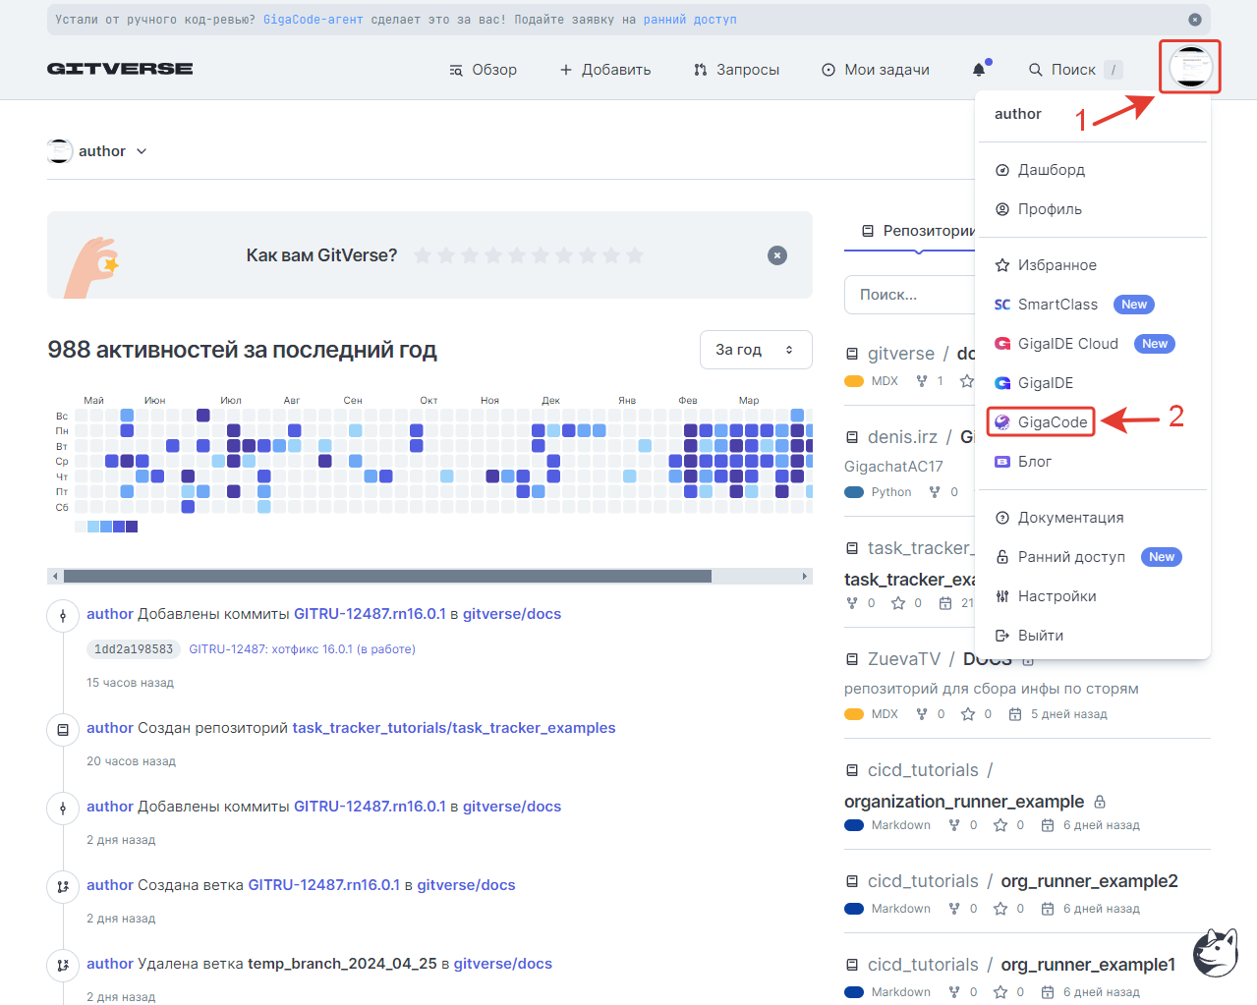The image size is (1257, 1005).
Task: Open the 'За год' period dropdown
Action: pos(756,350)
